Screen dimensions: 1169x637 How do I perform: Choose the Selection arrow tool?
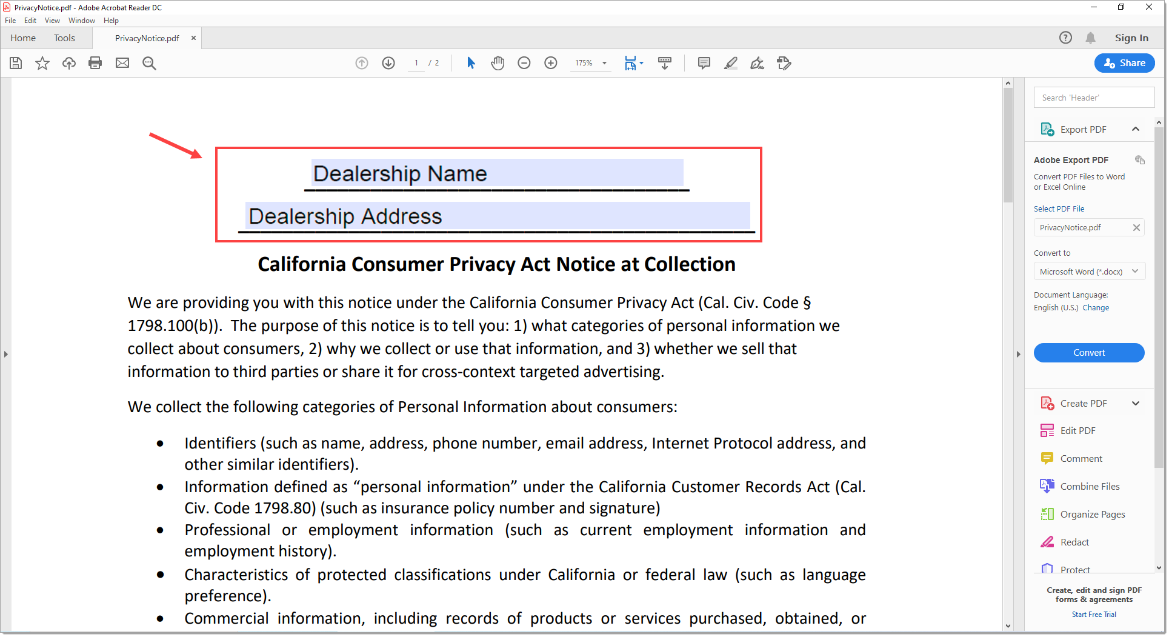point(471,63)
